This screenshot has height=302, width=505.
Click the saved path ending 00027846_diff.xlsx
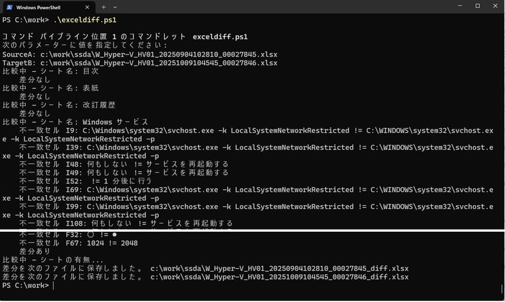pos(280,277)
